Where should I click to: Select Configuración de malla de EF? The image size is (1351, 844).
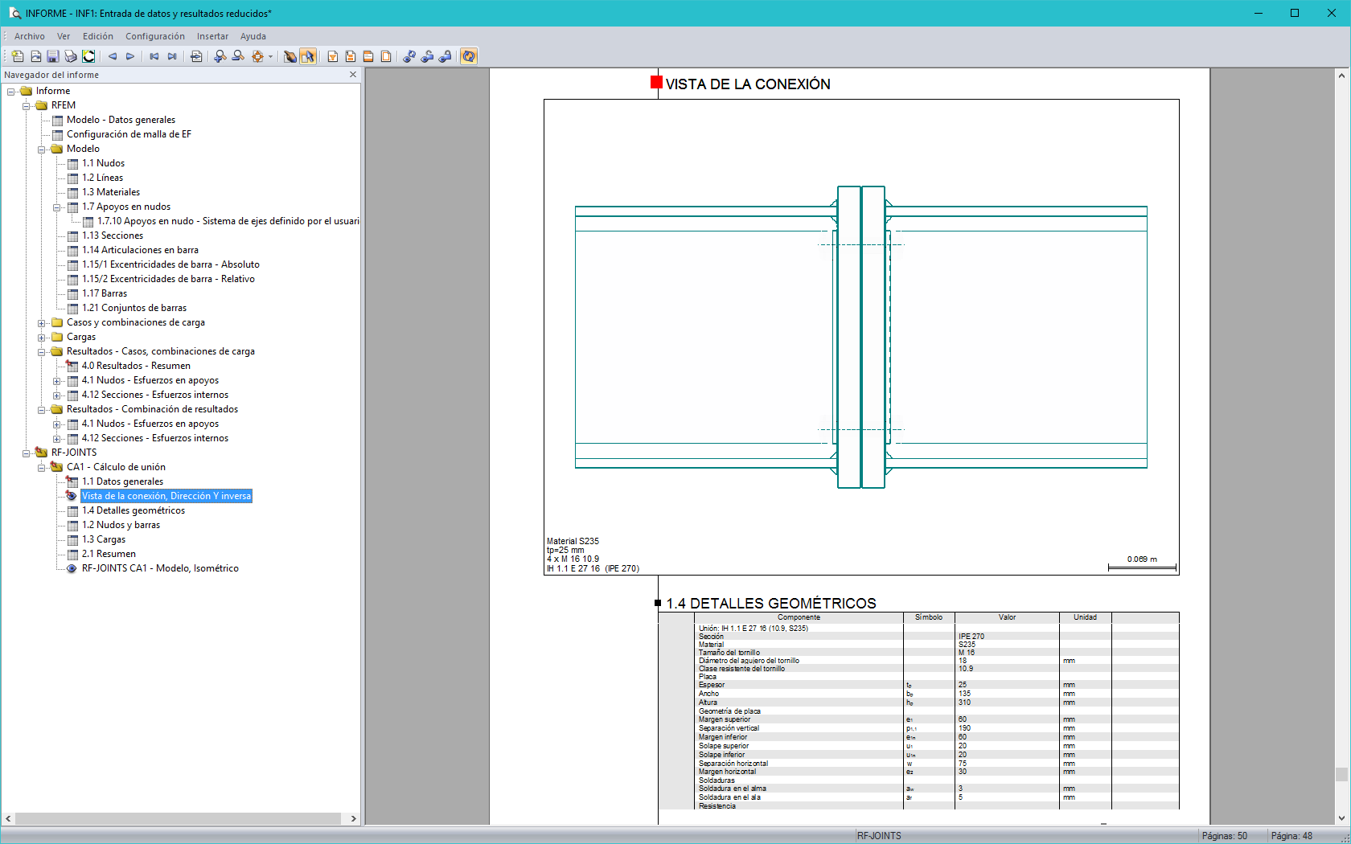pyautogui.click(x=129, y=134)
